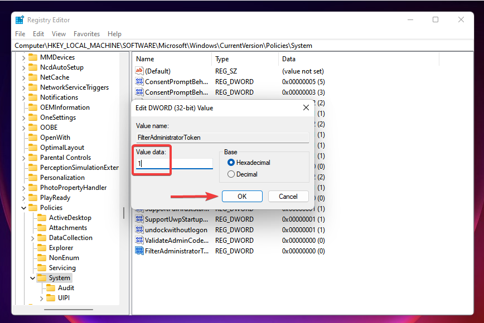This screenshot has width=484, height=323.
Task: Expand the OneSettings tree node
Action: point(24,118)
